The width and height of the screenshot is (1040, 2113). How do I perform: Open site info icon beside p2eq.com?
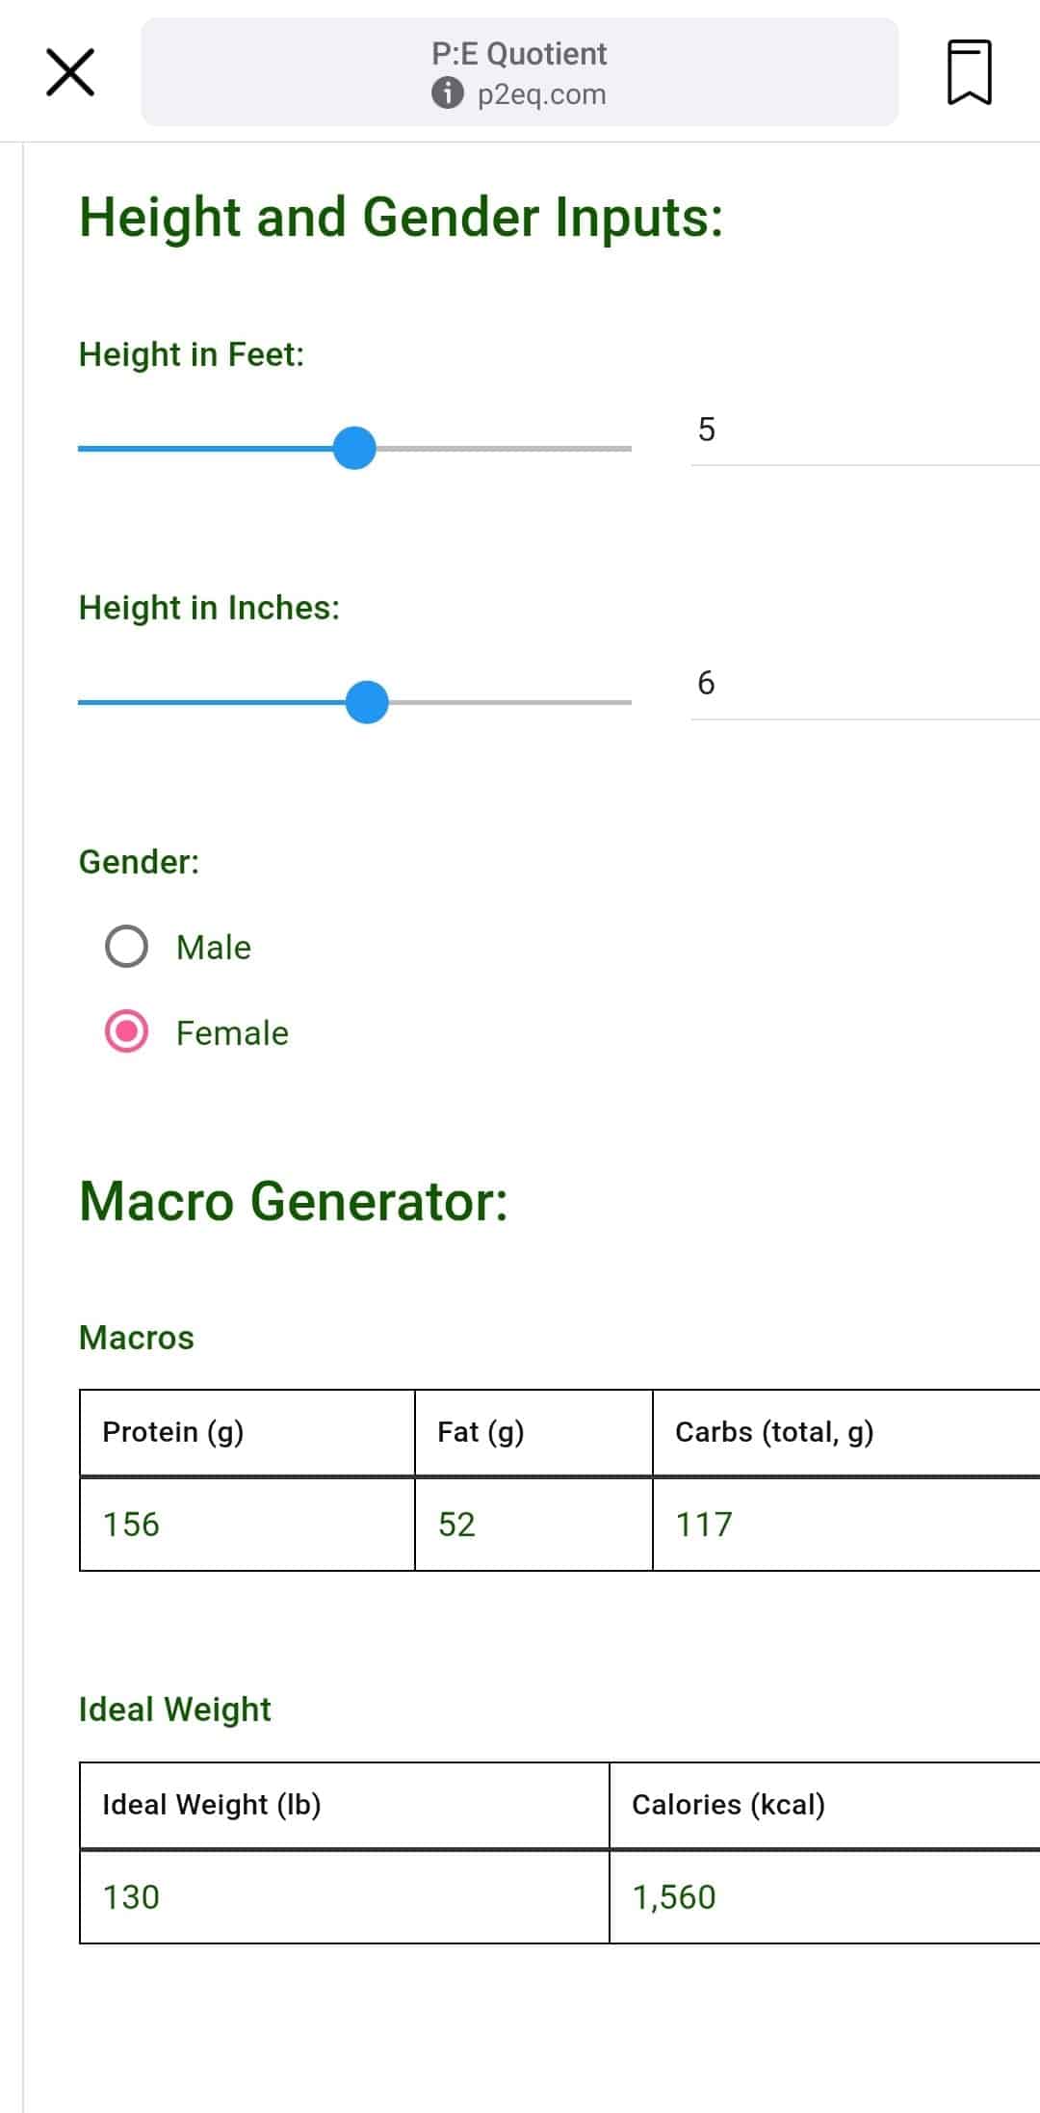coord(447,93)
